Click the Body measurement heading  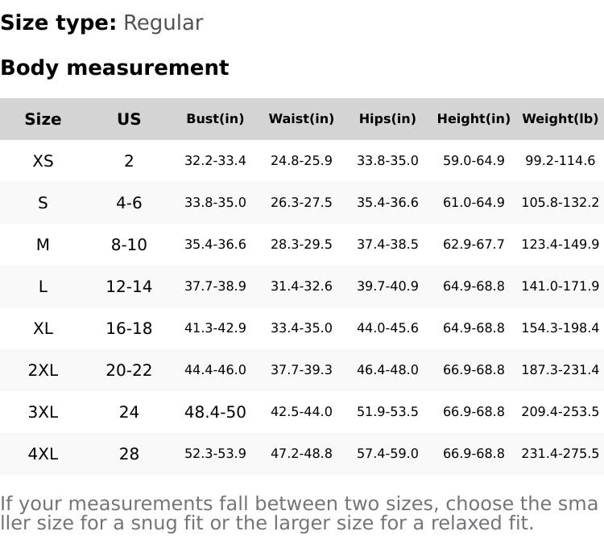click(114, 68)
